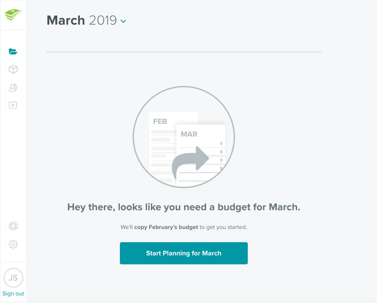The image size is (377, 303).
Task: Open the settings gear icon
Action: (13, 244)
